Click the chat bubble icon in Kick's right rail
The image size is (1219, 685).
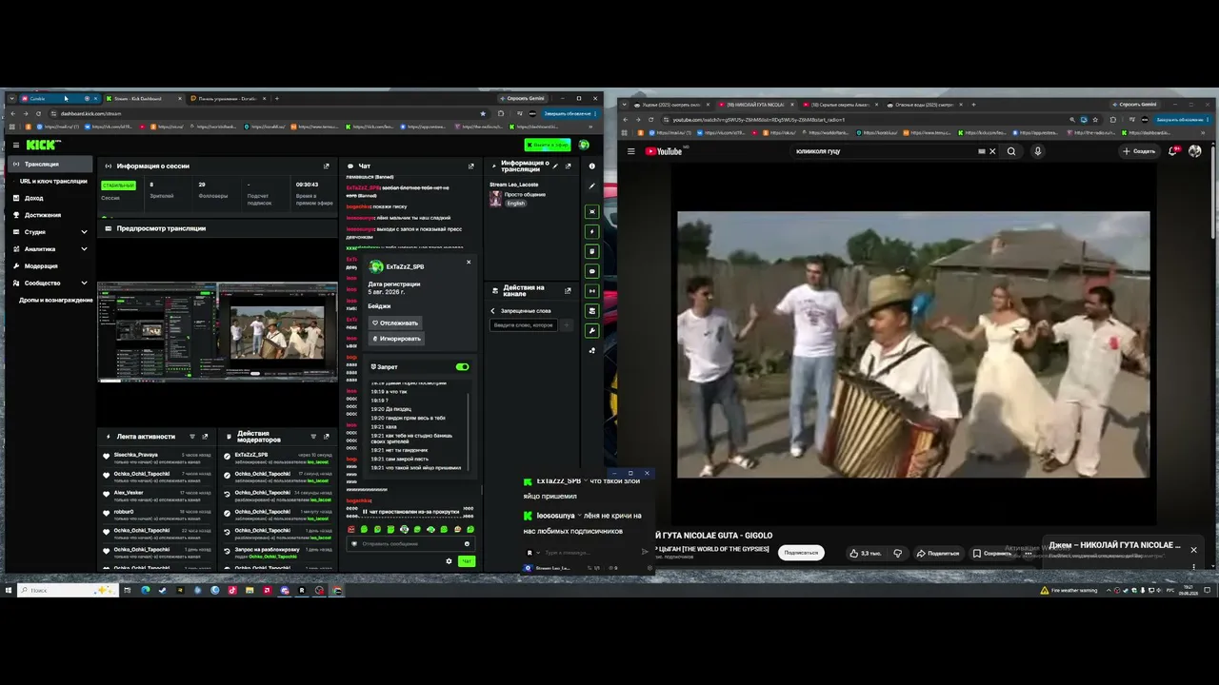coord(592,271)
